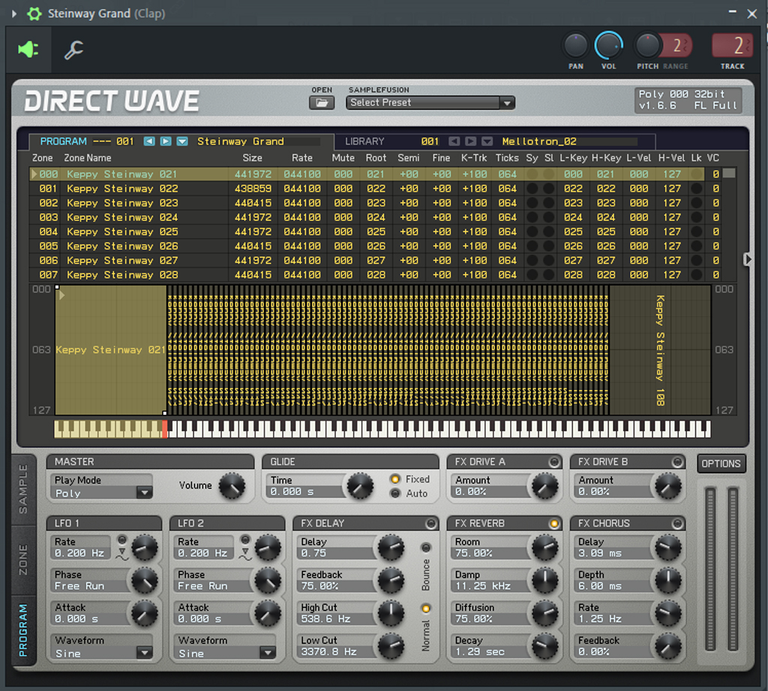Click the OPEN folder icon
The width and height of the screenshot is (768, 691).
tap(322, 103)
